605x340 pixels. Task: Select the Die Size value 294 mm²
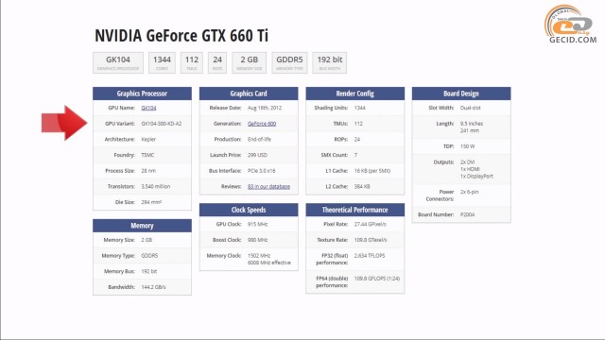151,202
